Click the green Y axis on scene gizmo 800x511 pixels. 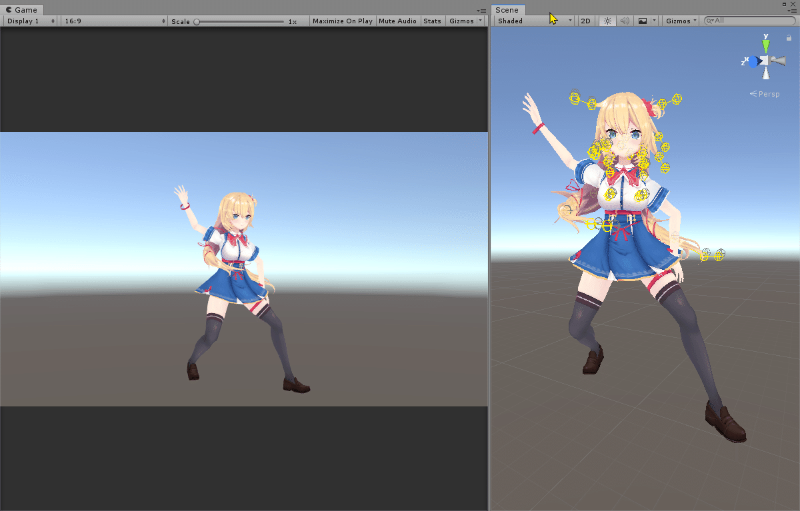coord(765,44)
